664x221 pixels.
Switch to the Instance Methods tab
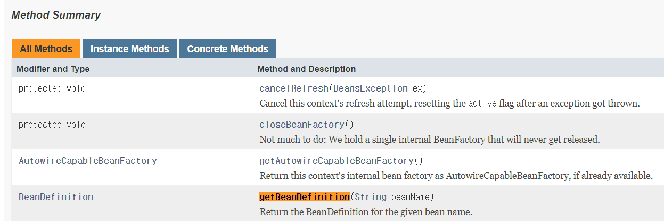(x=129, y=48)
